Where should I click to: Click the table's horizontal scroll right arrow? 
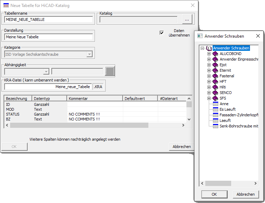183,125
